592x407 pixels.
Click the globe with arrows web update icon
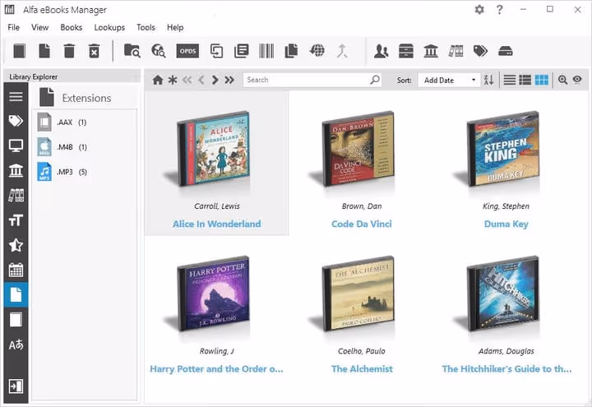(x=317, y=51)
